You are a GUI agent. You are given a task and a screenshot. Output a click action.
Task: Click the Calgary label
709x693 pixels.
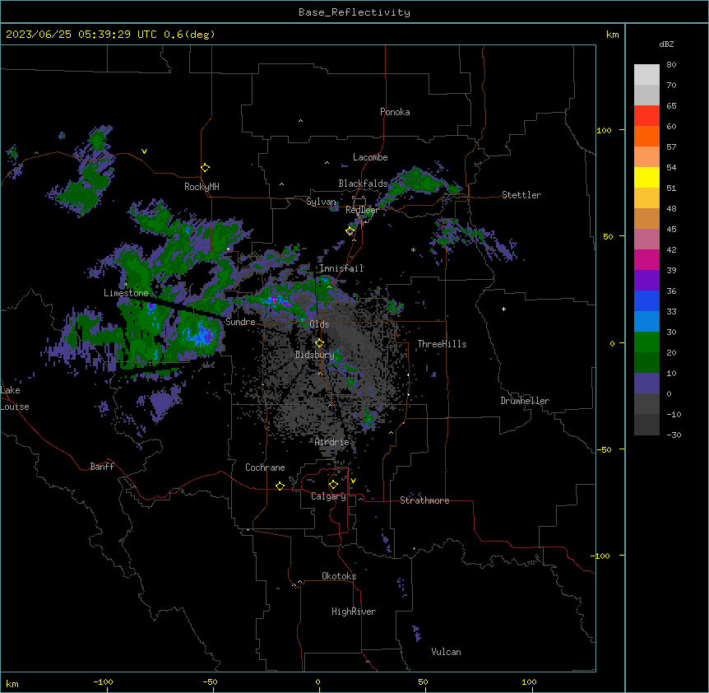click(x=329, y=496)
